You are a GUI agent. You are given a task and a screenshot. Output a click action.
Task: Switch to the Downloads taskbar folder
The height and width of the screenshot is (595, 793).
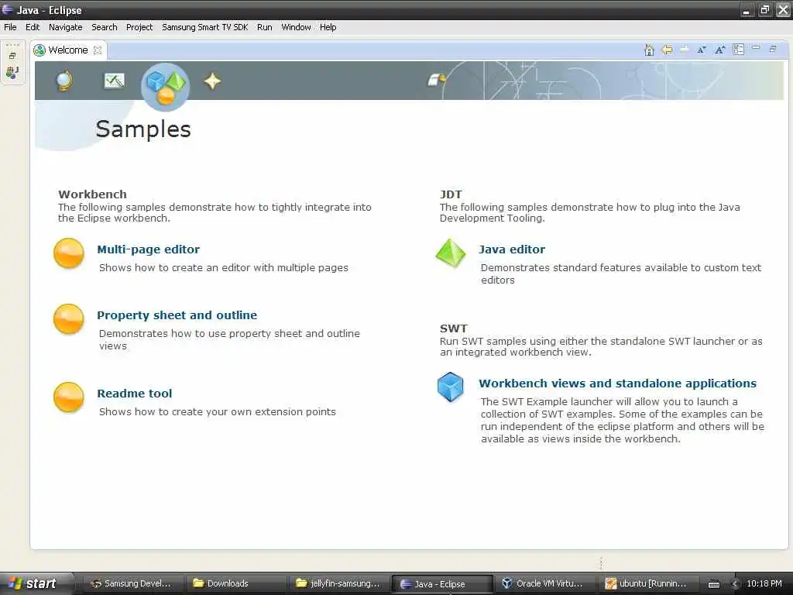coord(235,583)
